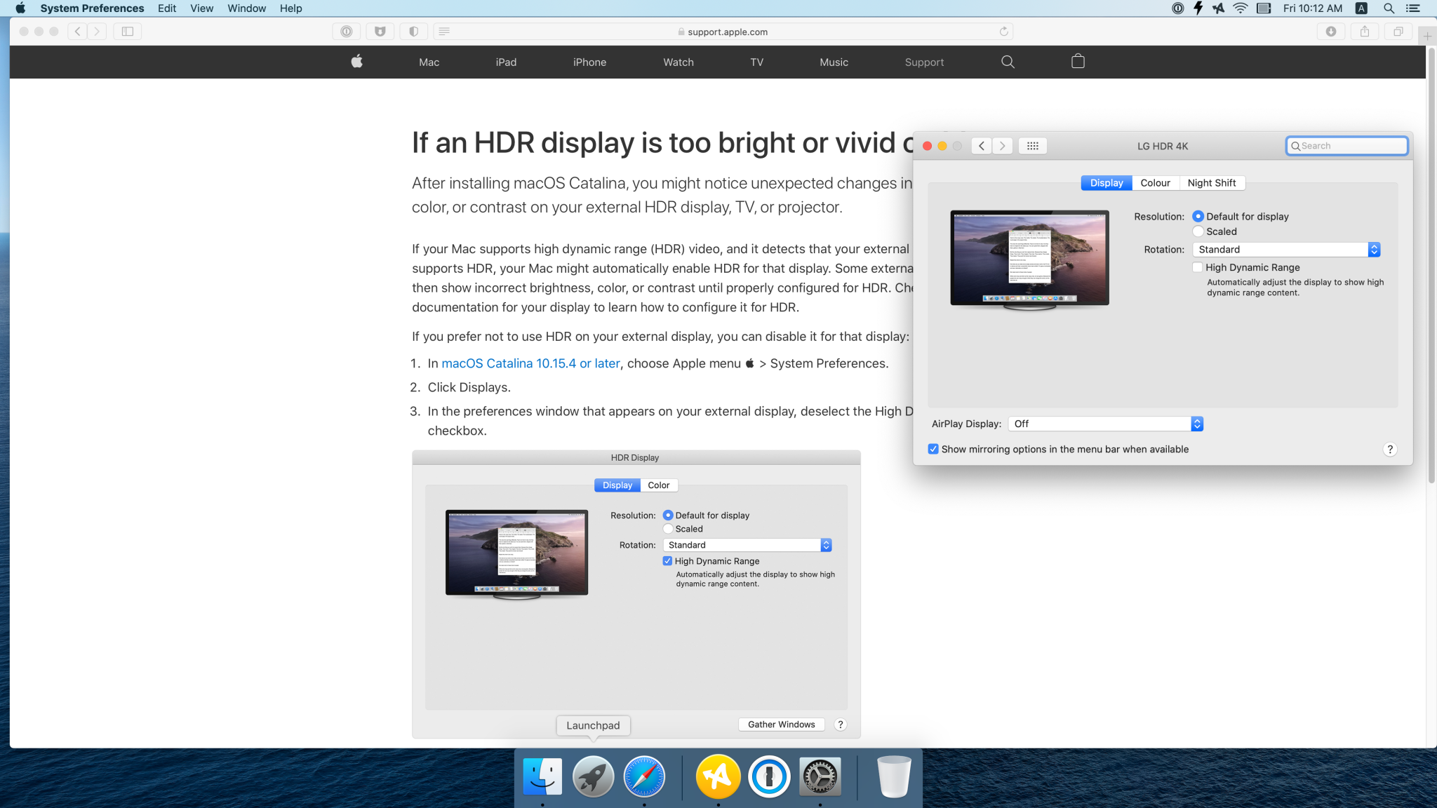Viewport: 1437px width, 808px height.
Task: Open 1Password extension in Safari toolbar
Action: 346,31
